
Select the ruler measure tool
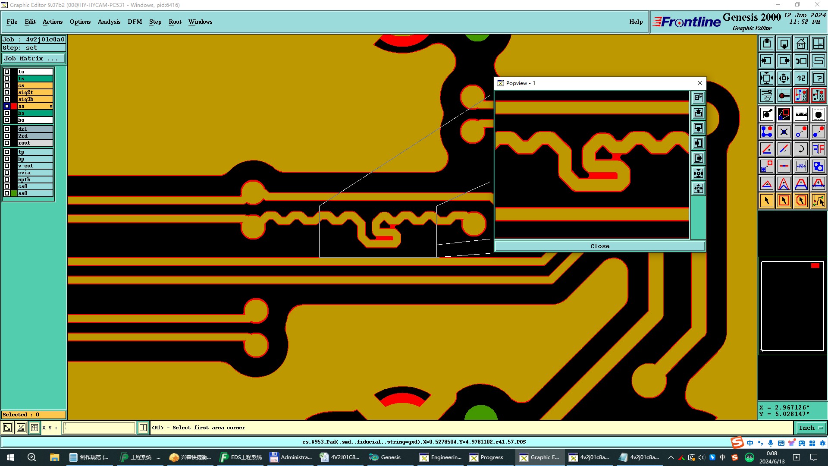coord(801,114)
